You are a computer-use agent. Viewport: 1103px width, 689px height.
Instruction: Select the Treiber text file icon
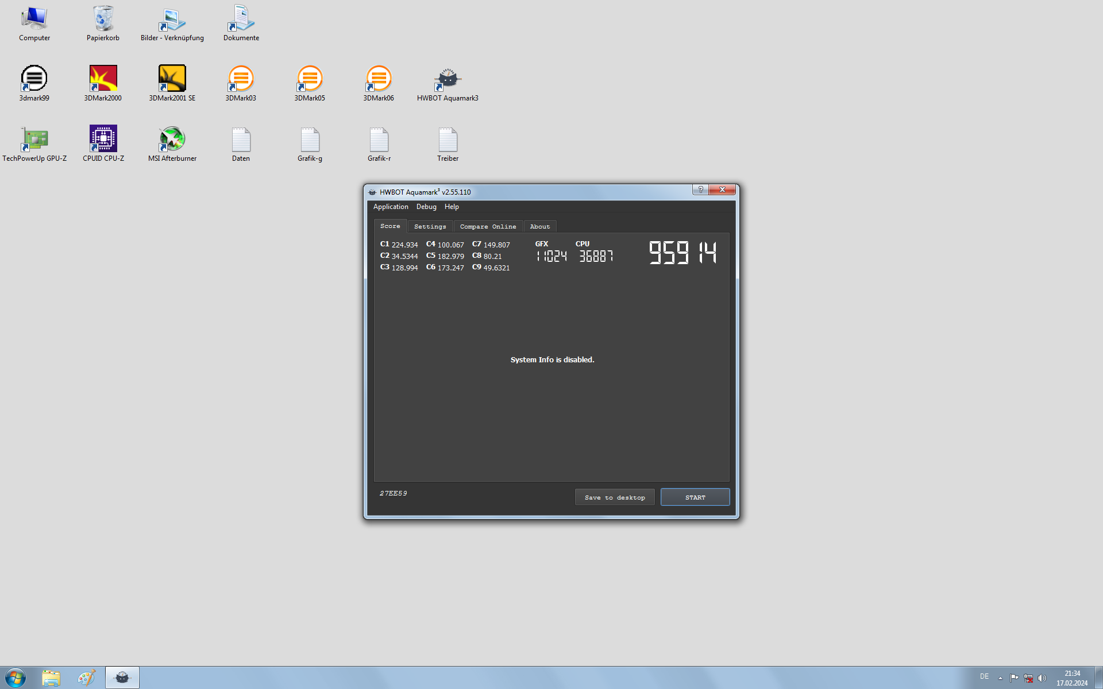[448, 144]
